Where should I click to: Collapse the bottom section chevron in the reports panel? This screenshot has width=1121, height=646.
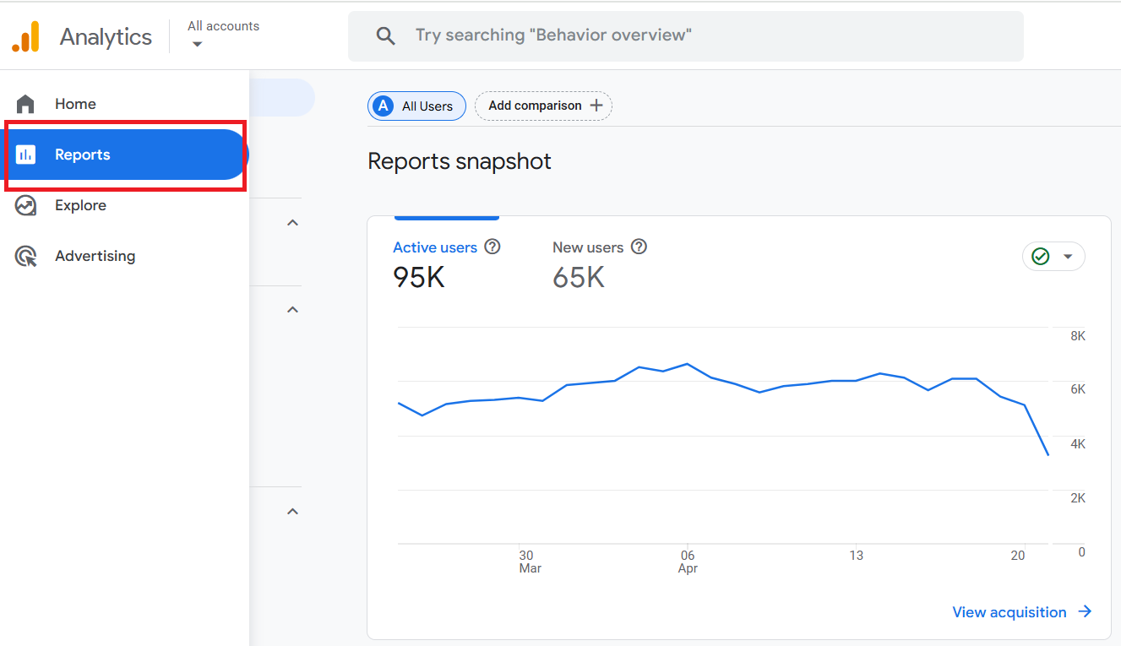pyautogui.click(x=293, y=512)
